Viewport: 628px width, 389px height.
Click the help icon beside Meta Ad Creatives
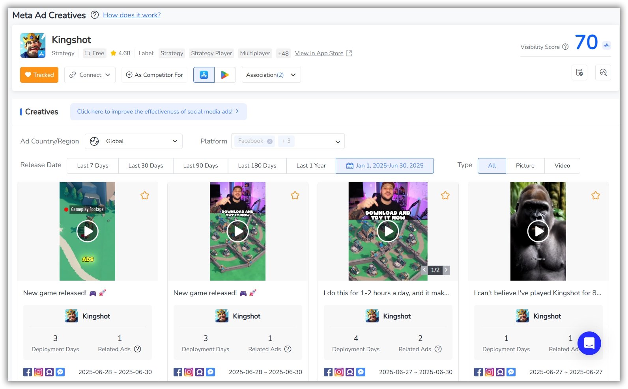pos(95,15)
